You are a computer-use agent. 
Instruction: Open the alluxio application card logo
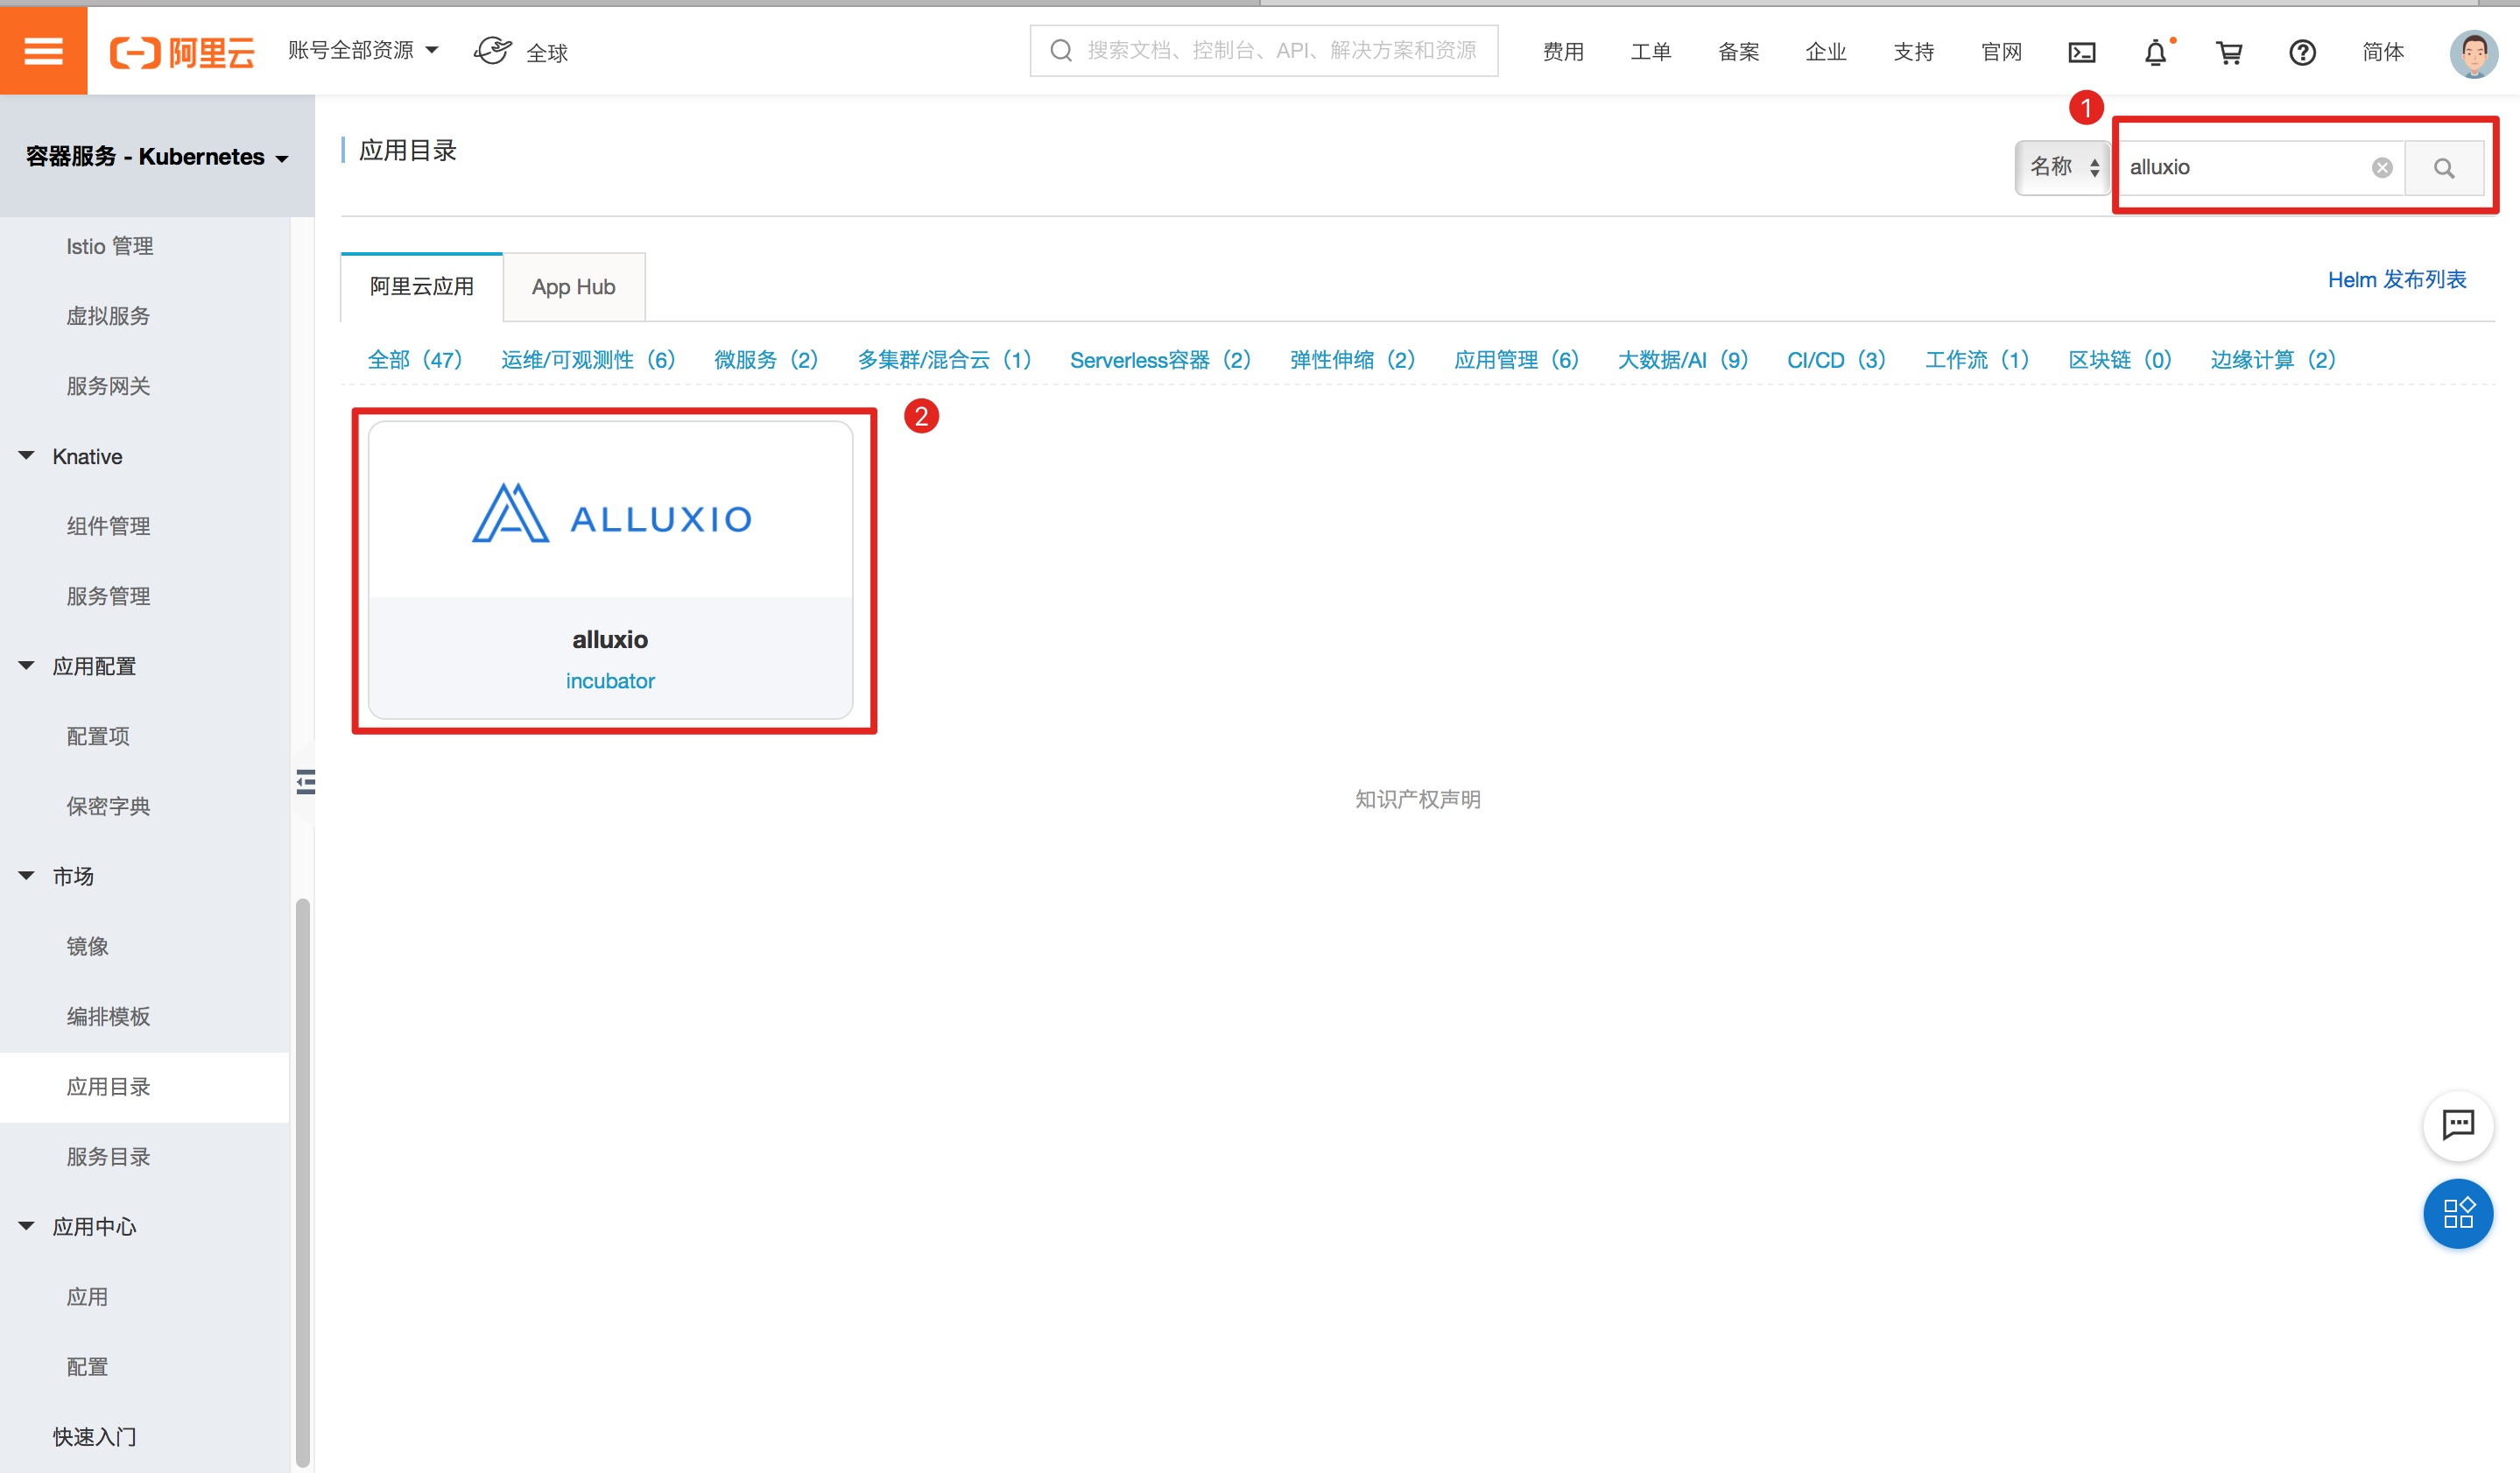pos(611,514)
